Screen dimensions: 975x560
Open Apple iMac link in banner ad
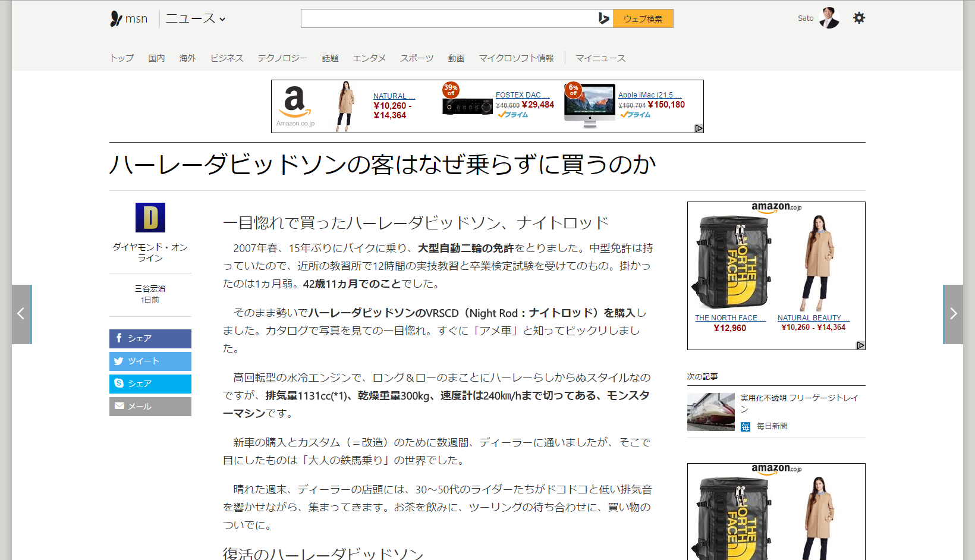tap(650, 95)
